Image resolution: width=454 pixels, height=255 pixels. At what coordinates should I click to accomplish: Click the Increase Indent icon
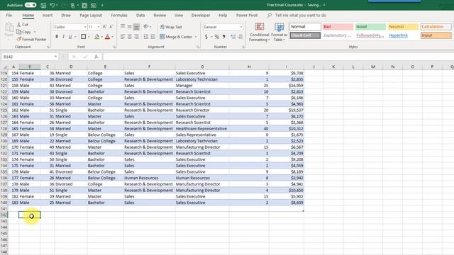pyautogui.click(x=153, y=37)
